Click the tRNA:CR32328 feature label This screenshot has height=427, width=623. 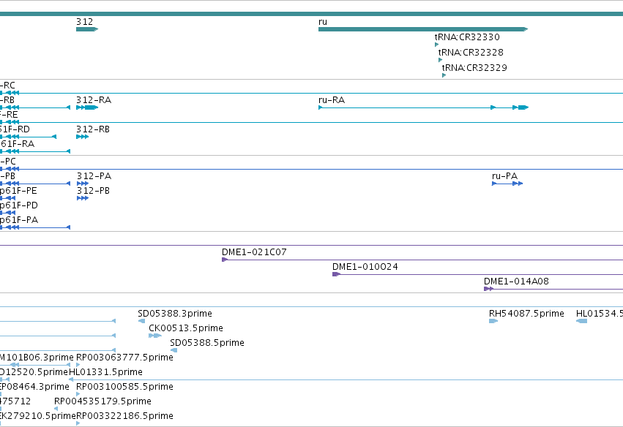pos(471,53)
